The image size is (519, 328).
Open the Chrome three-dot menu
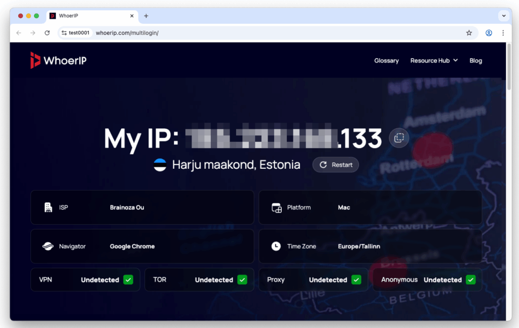(503, 33)
